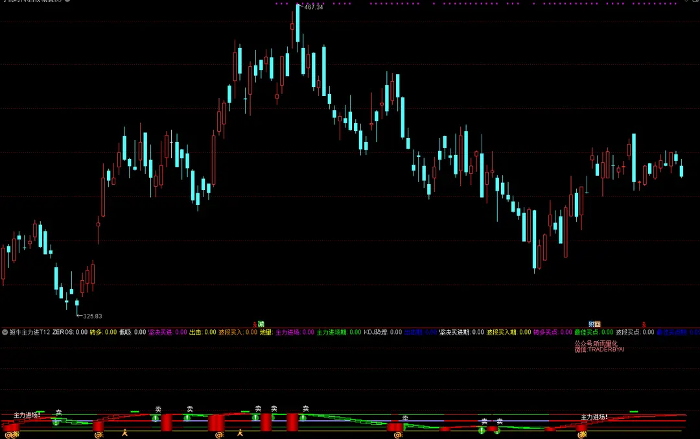Select the magenta 主力进场: 0.00 label
The width and height of the screenshot is (700, 439).
(x=295, y=332)
